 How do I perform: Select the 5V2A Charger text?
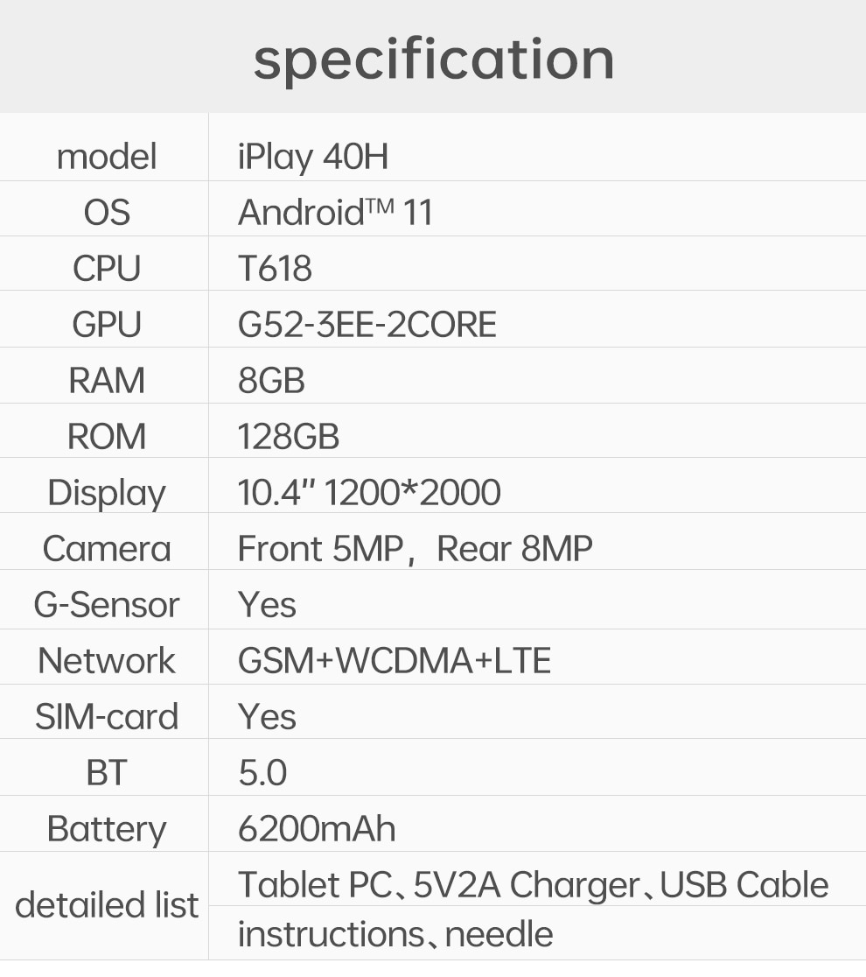(x=527, y=885)
